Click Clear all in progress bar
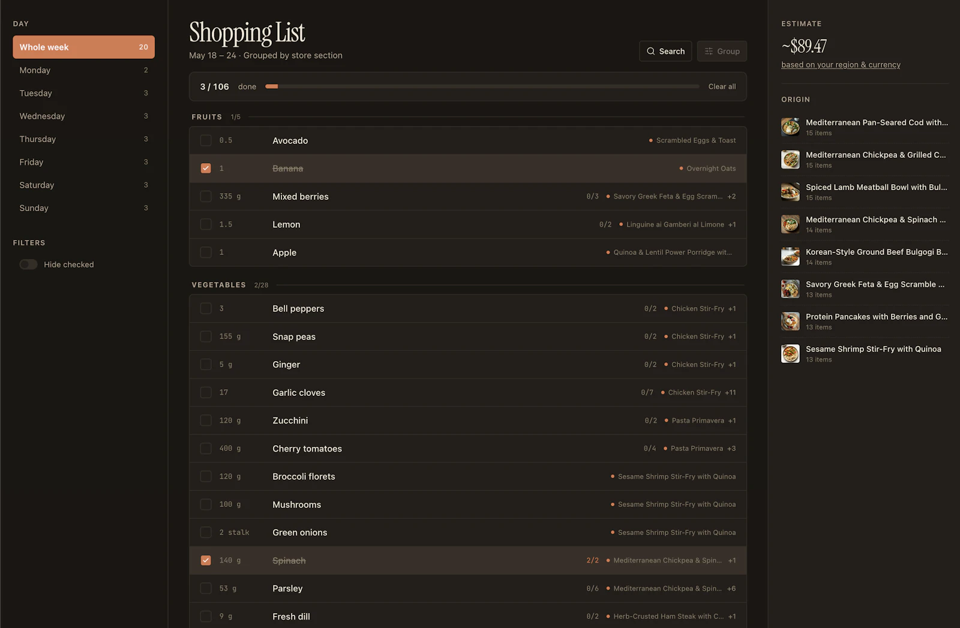The image size is (960, 628). click(722, 86)
